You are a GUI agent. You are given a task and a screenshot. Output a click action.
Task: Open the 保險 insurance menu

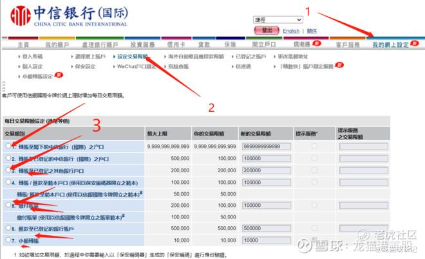tap(230, 44)
